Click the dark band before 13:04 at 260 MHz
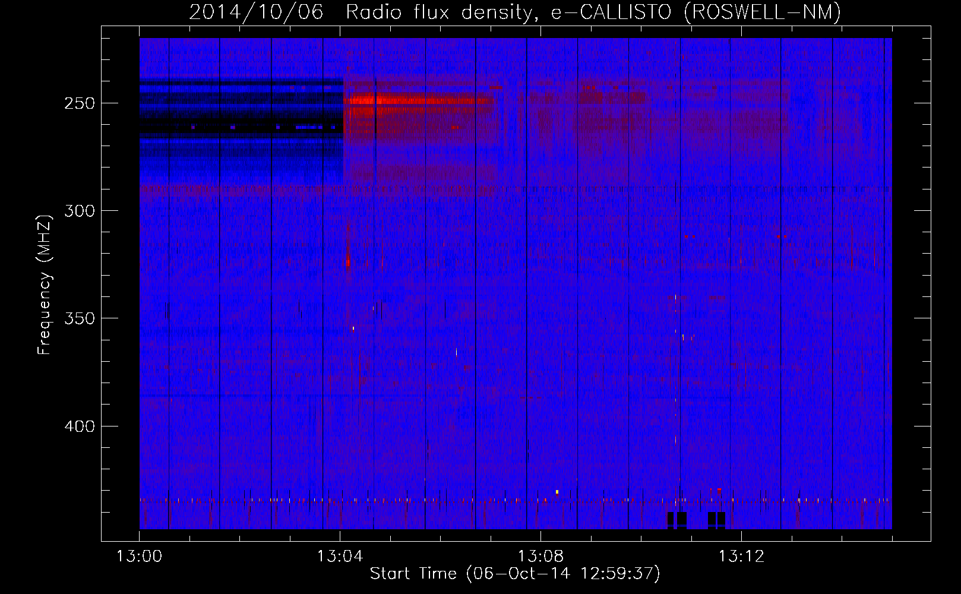Viewport: 961px width, 594px height. (241, 127)
